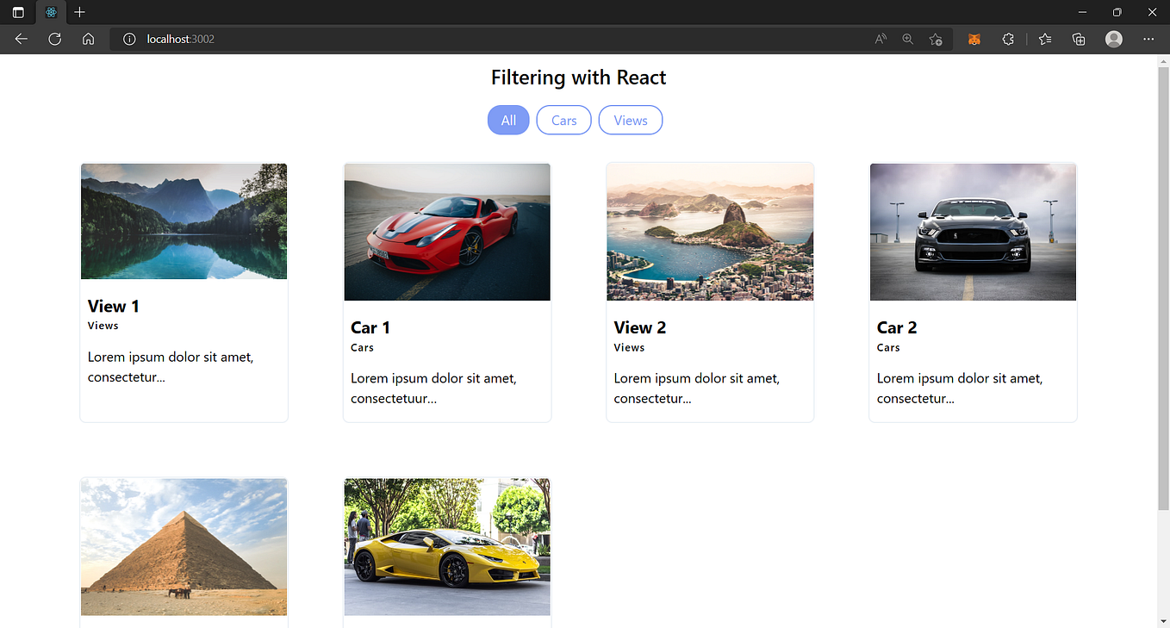Open a new browser tab
Image resolution: width=1170 pixels, height=628 pixels.
(x=79, y=12)
